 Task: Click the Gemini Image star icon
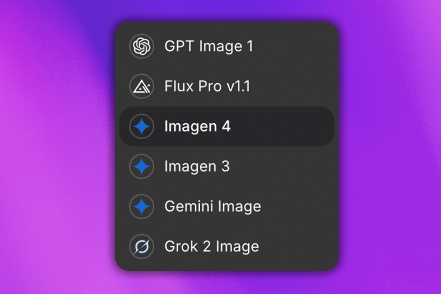pyautogui.click(x=141, y=206)
